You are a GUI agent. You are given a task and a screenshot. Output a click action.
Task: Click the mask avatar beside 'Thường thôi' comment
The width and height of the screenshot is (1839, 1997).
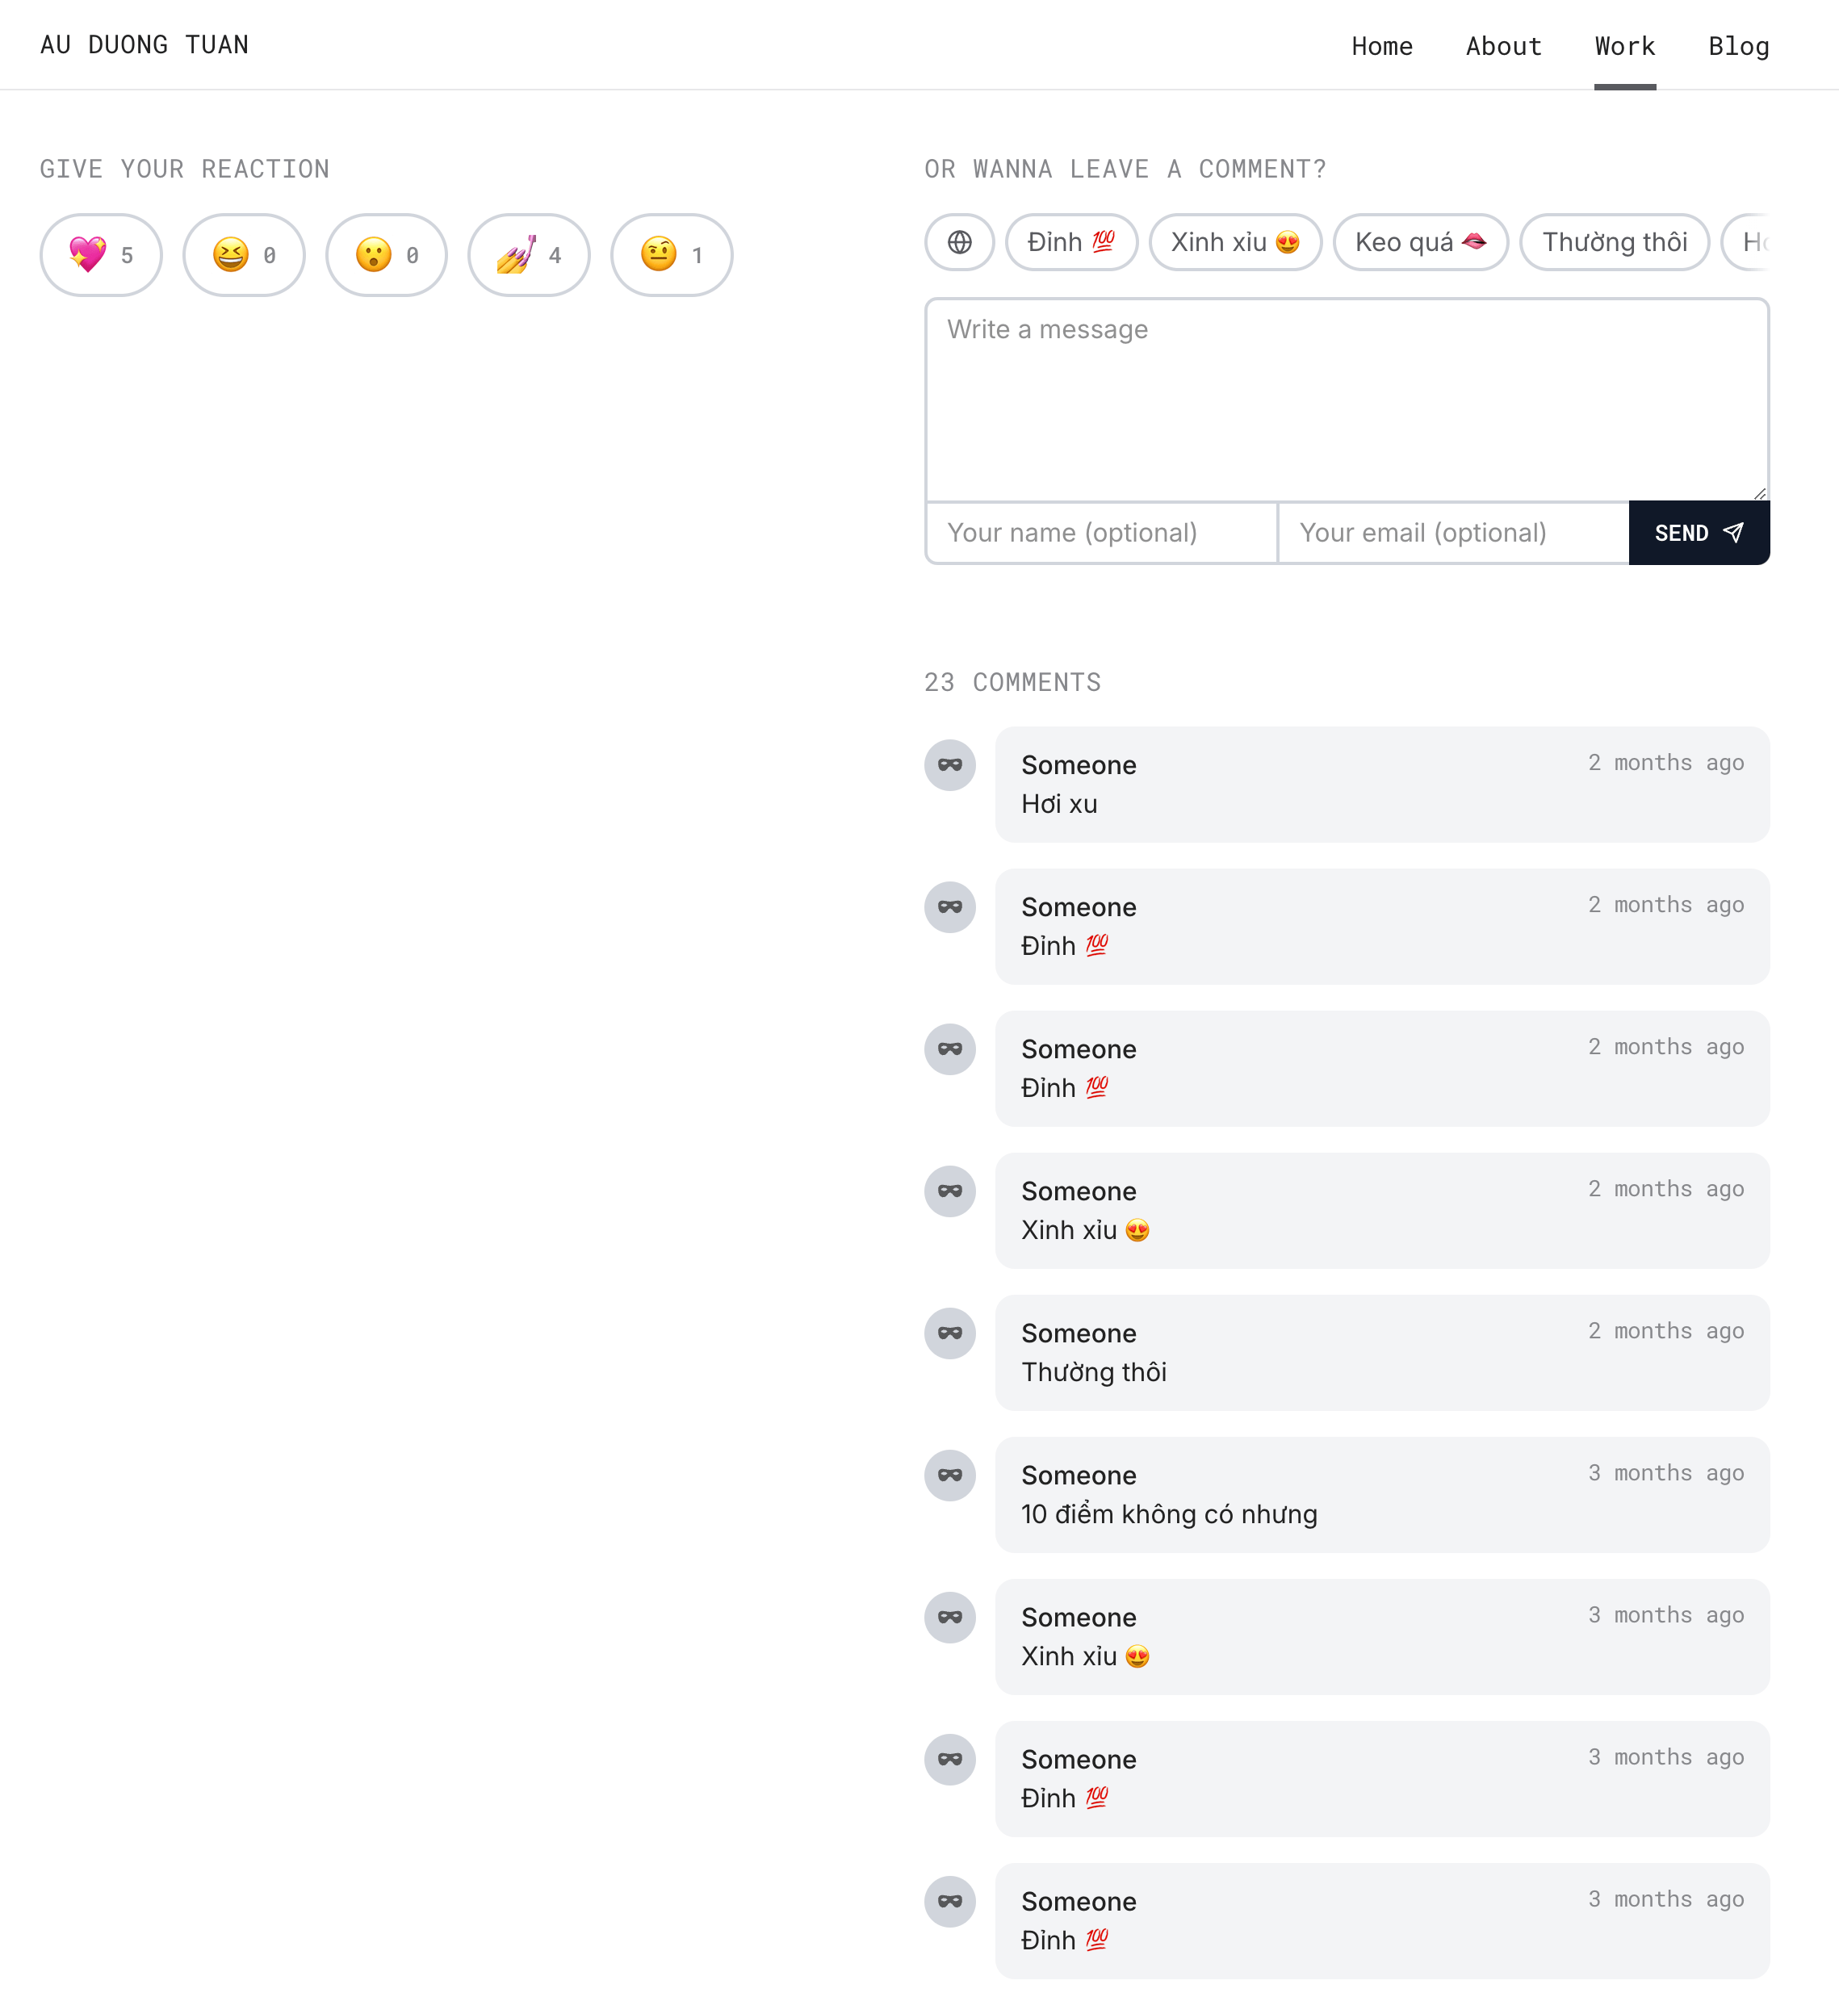point(949,1333)
